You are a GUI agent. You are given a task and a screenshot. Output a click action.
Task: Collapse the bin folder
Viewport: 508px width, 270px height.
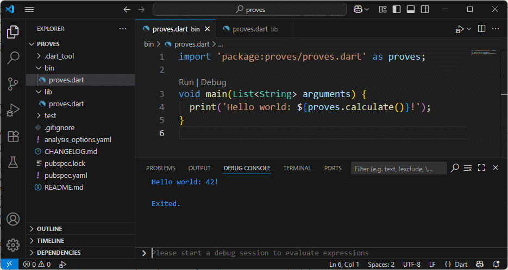[80, 68]
